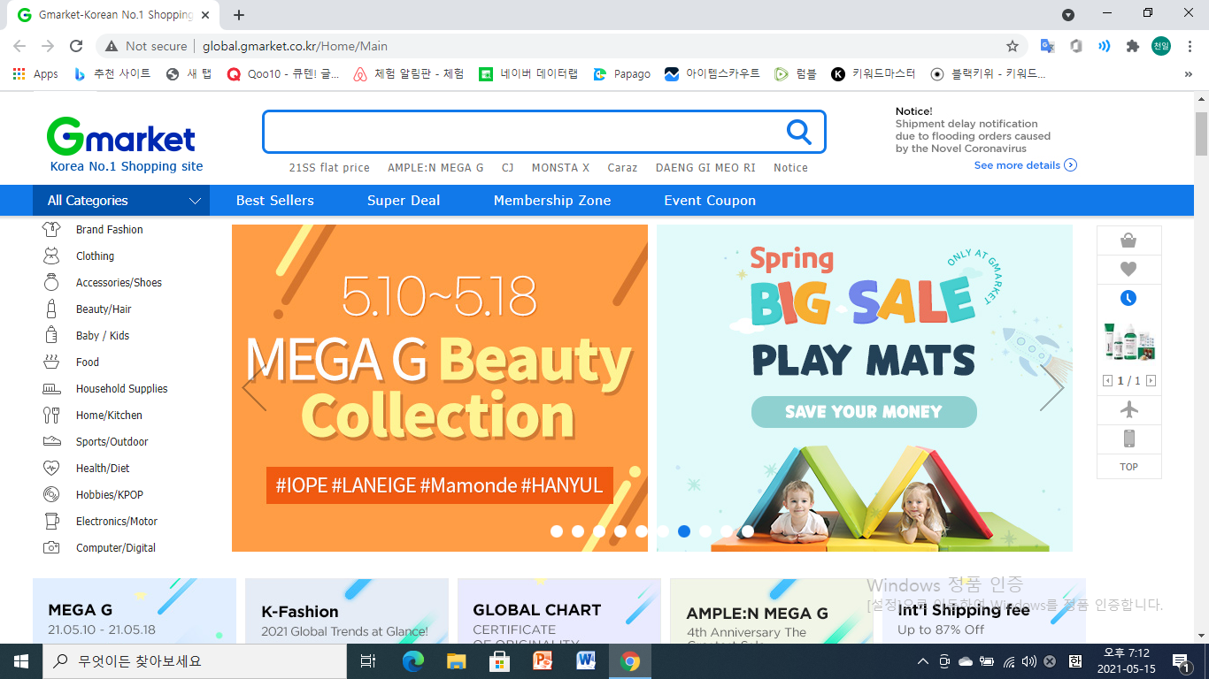1209x679 pixels.
Task: Open the Apps bookmarks shortcut
Action: coord(35,74)
